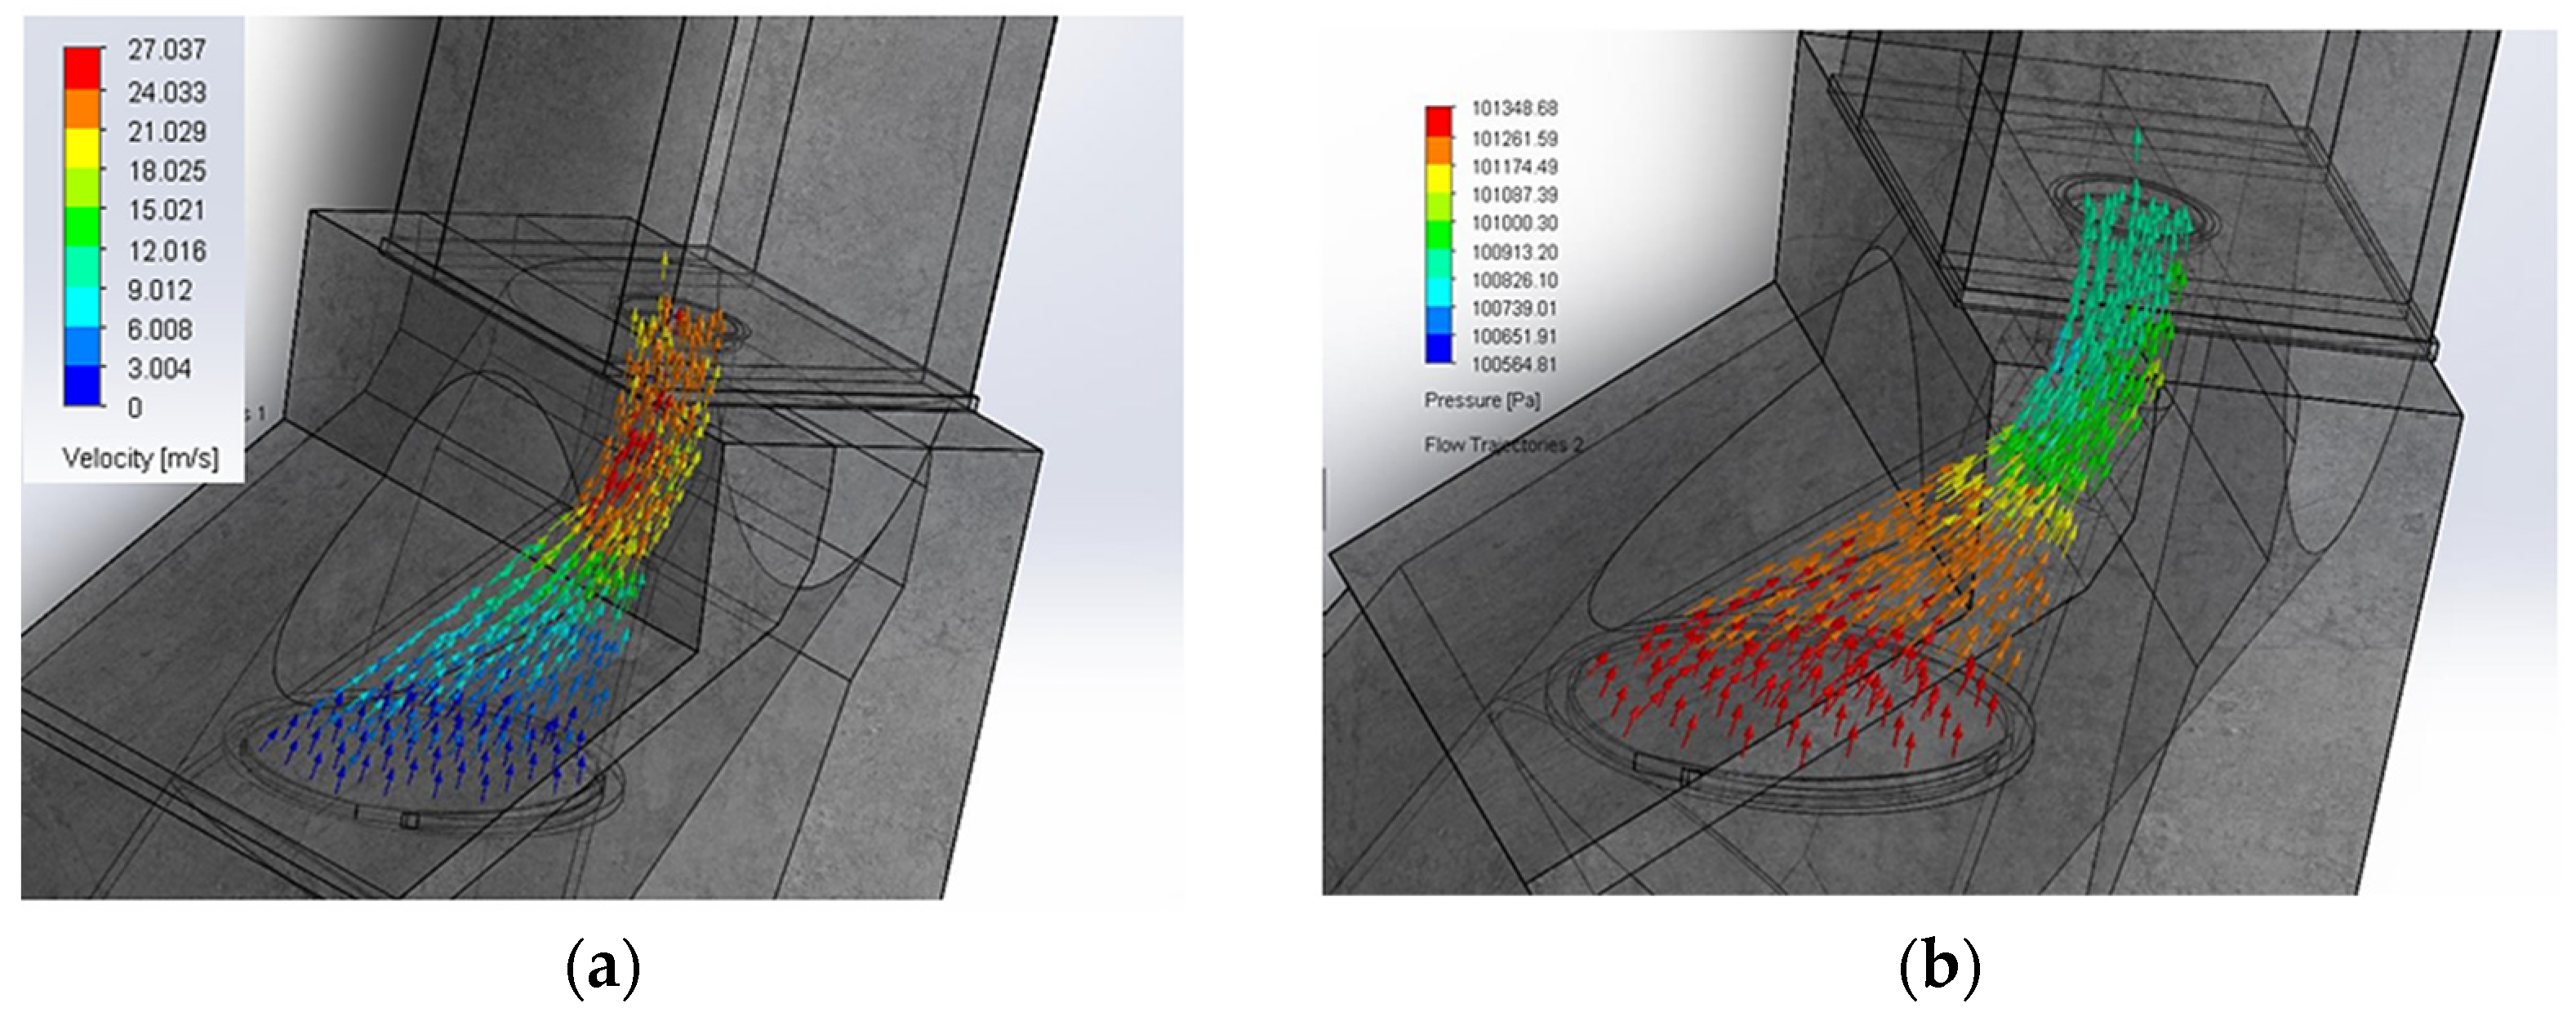
Task: Click the green swatch in pressure legend
Action: [x=1437, y=235]
